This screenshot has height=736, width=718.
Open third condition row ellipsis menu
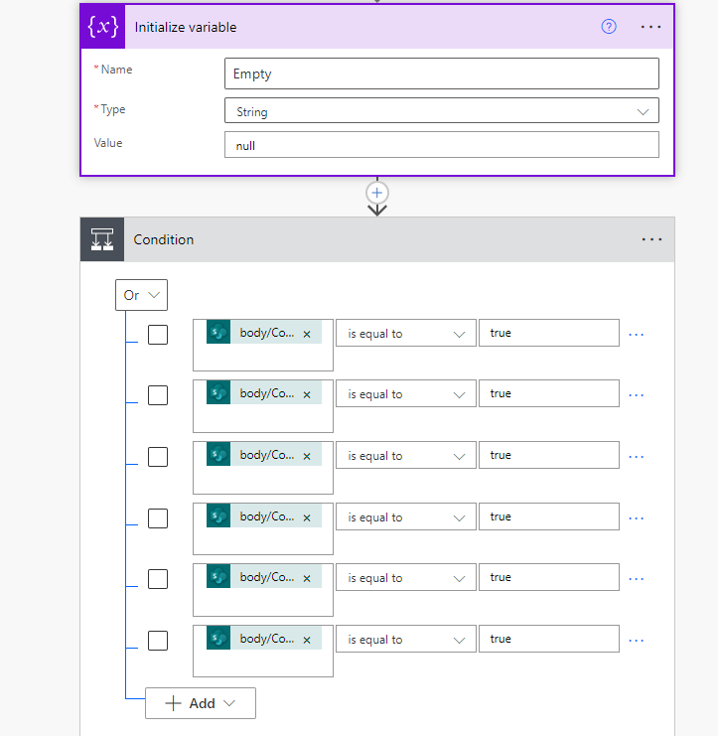click(636, 456)
